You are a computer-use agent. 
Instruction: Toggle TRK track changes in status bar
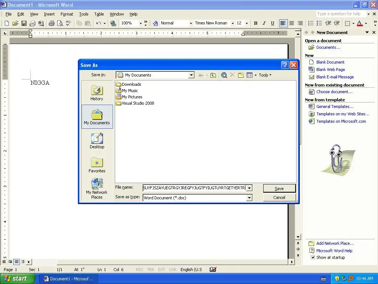coord(151,270)
